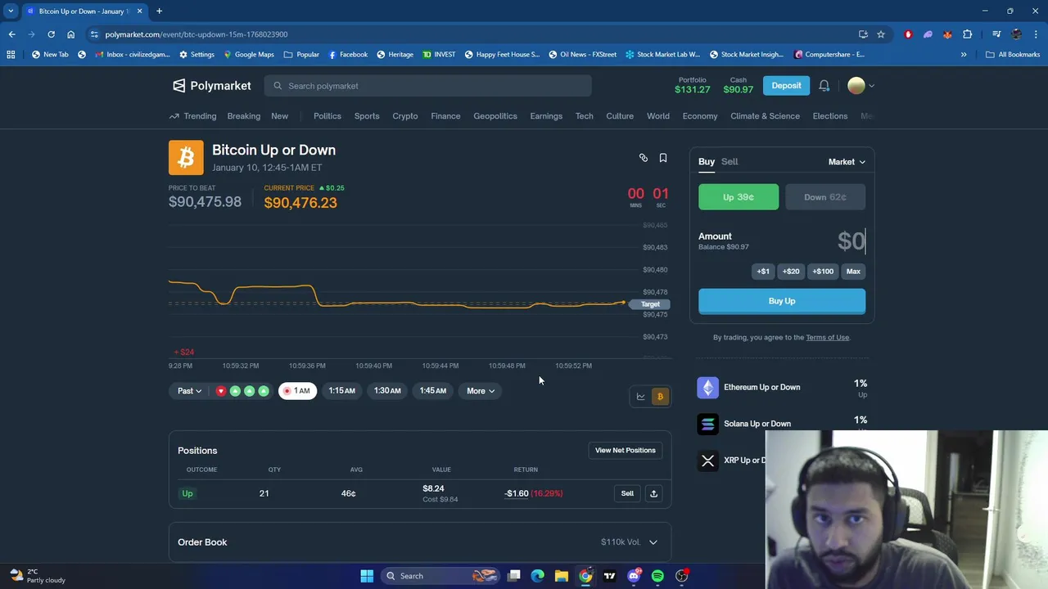Screen dimensions: 1048x589
Task: Open the red down-arrow past result
Action: pyautogui.click(x=220, y=391)
